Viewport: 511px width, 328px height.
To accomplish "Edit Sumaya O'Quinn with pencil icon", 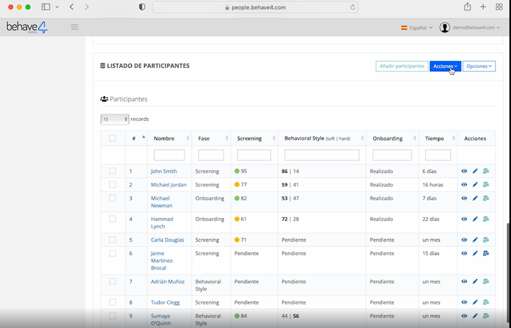I will [x=475, y=316].
